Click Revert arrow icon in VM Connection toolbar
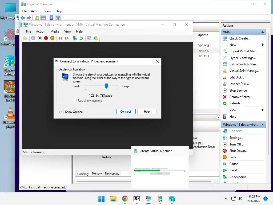273x205 pixels. (81, 38)
